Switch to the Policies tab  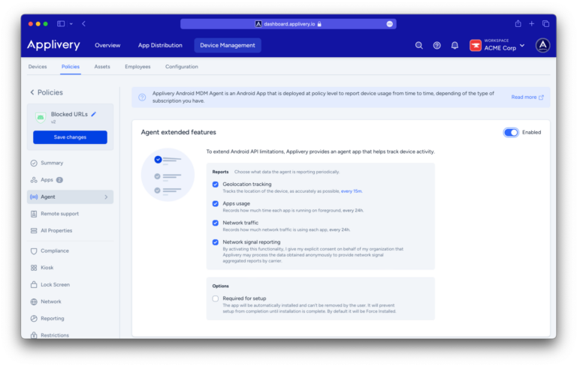(x=71, y=67)
